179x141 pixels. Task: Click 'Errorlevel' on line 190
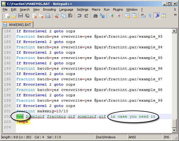[x=35, y=52]
